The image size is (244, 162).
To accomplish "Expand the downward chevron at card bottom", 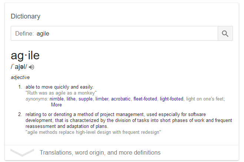I will (22, 152).
